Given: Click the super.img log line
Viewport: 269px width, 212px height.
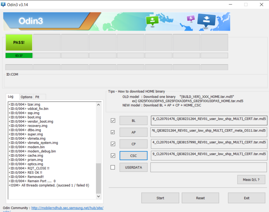Looking at the screenshot, I should (26, 134).
